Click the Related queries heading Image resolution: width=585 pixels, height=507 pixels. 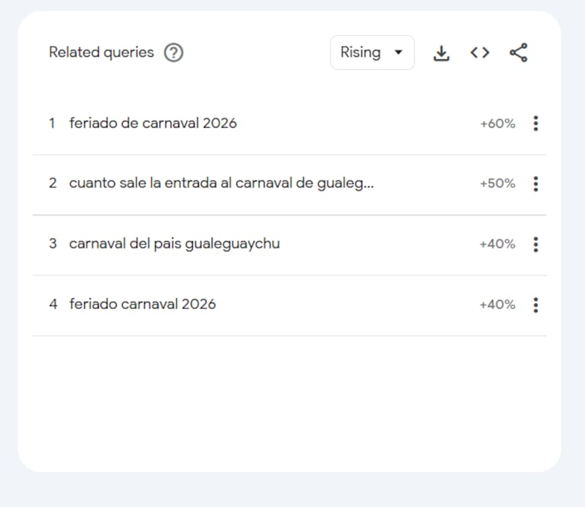101,53
